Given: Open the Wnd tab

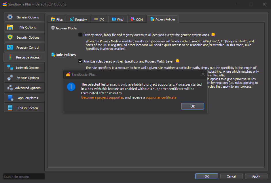Looking at the screenshot, I should [118, 19].
